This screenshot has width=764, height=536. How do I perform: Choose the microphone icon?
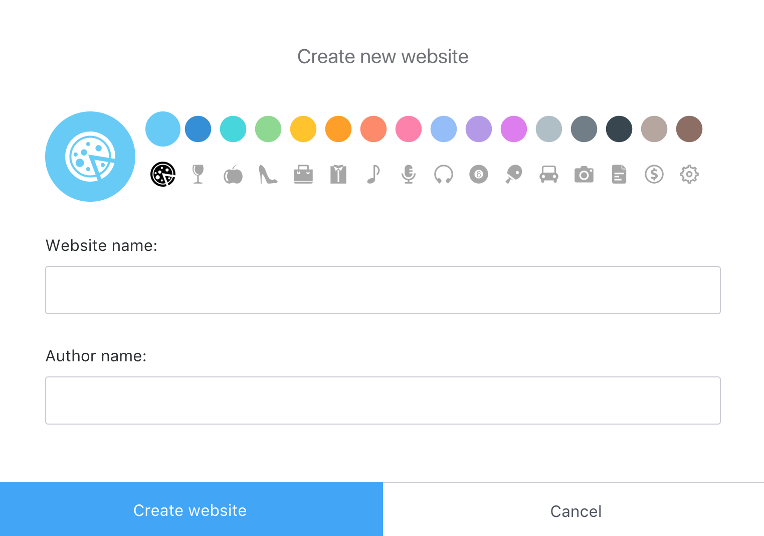pos(409,174)
